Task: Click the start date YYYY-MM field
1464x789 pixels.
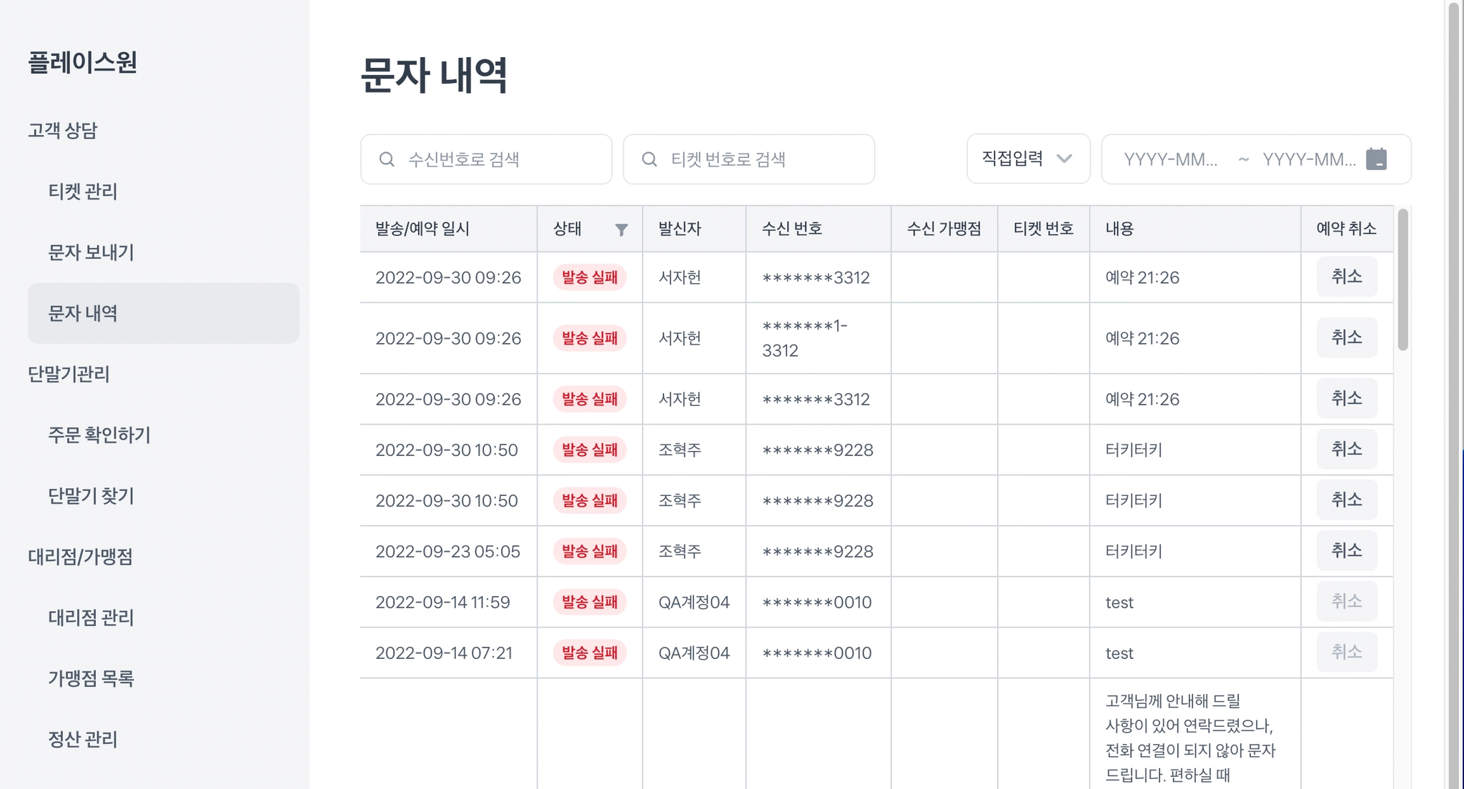Action: tap(1170, 159)
